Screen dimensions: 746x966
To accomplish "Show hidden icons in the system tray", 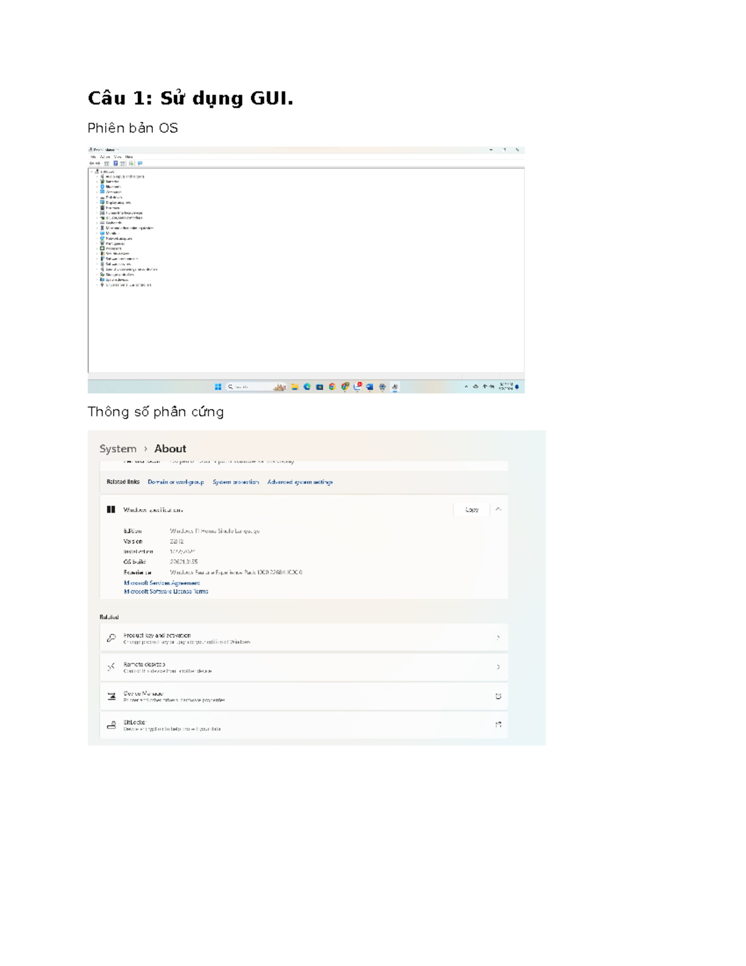I will pos(466,387).
